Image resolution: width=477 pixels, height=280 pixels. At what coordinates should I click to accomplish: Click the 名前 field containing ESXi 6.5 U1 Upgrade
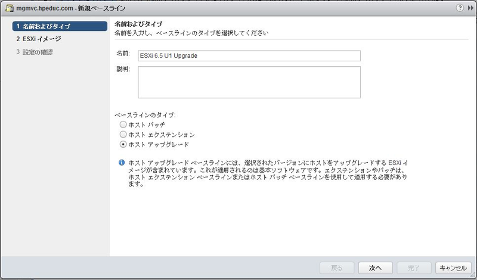249,55
